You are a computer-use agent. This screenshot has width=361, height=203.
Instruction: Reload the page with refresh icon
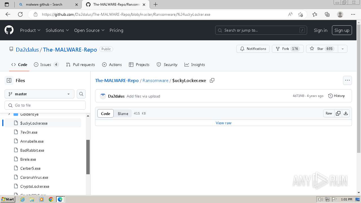coord(20,14)
